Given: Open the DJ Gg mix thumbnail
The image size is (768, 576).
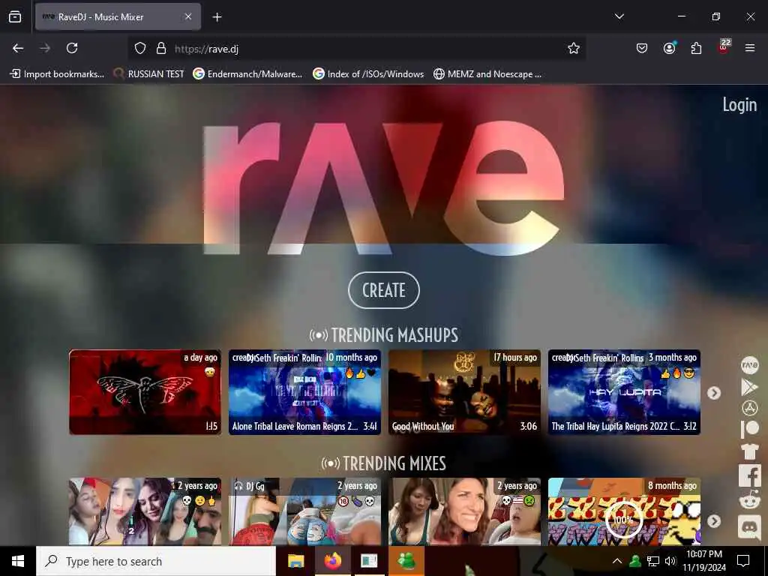Looking at the screenshot, I should coord(304,511).
